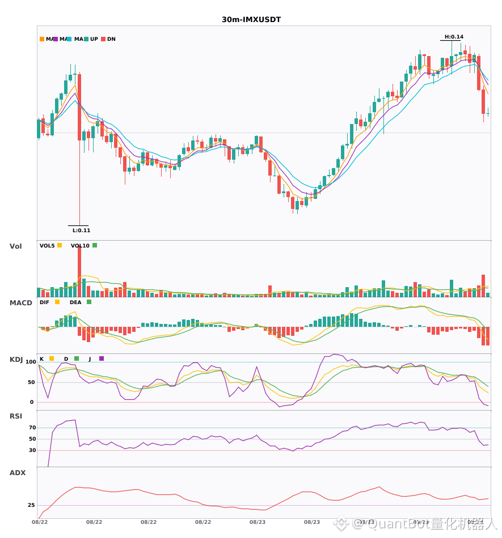Screen dimensions: 502x538
Task: Click the purple J legend swatch
Action: point(102,358)
